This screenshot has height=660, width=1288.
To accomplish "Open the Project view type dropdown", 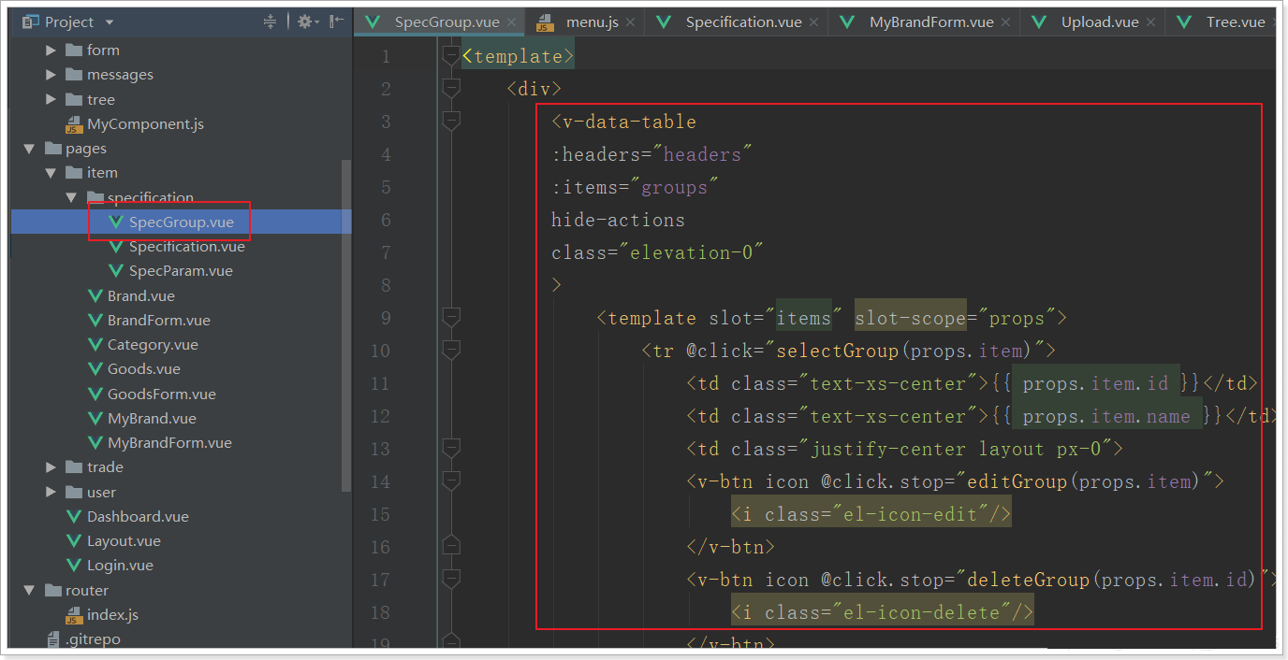I will (110, 22).
